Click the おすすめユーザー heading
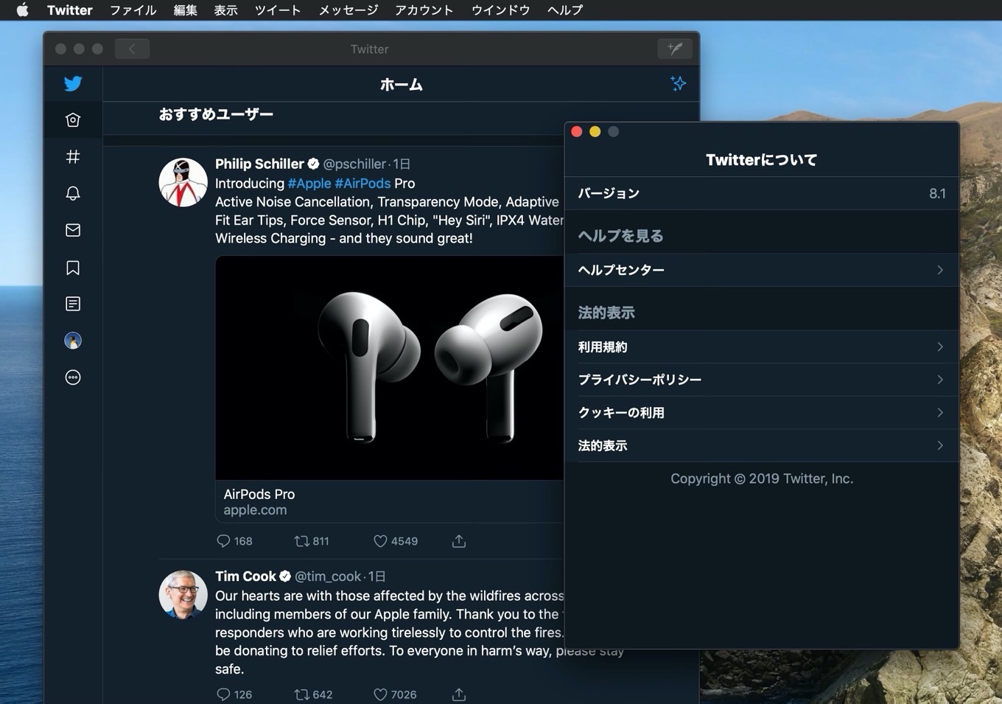 [x=216, y=114]
